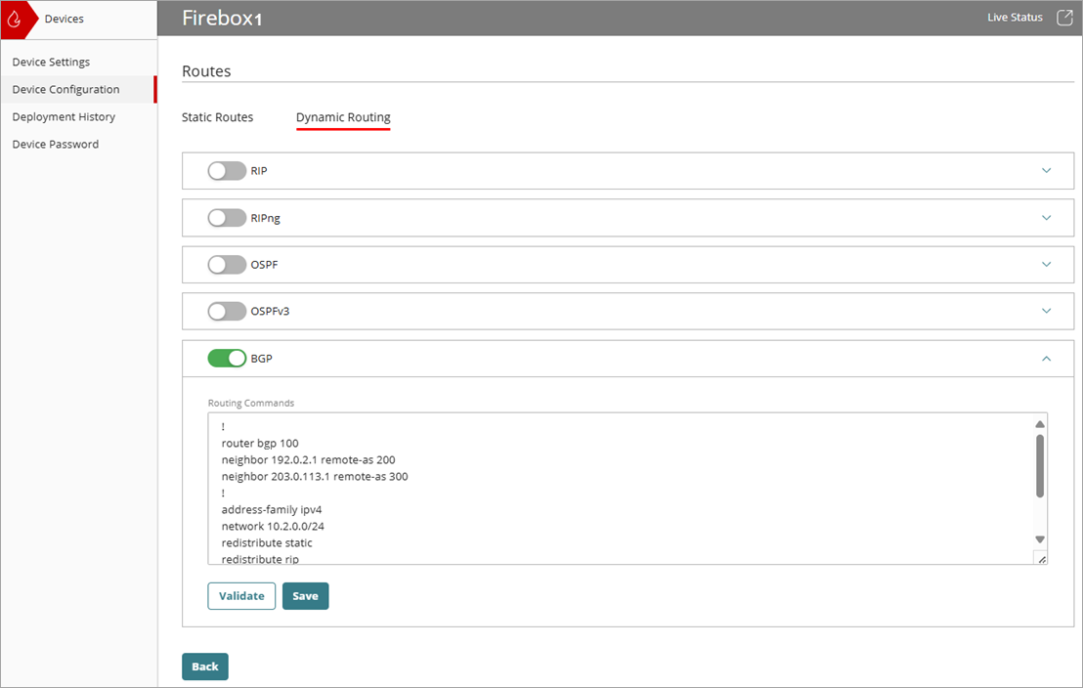Enable the OSPF switch
The height and width of the screenshot is (688, 1083).
pyautogui.click(x=227, y=264)
